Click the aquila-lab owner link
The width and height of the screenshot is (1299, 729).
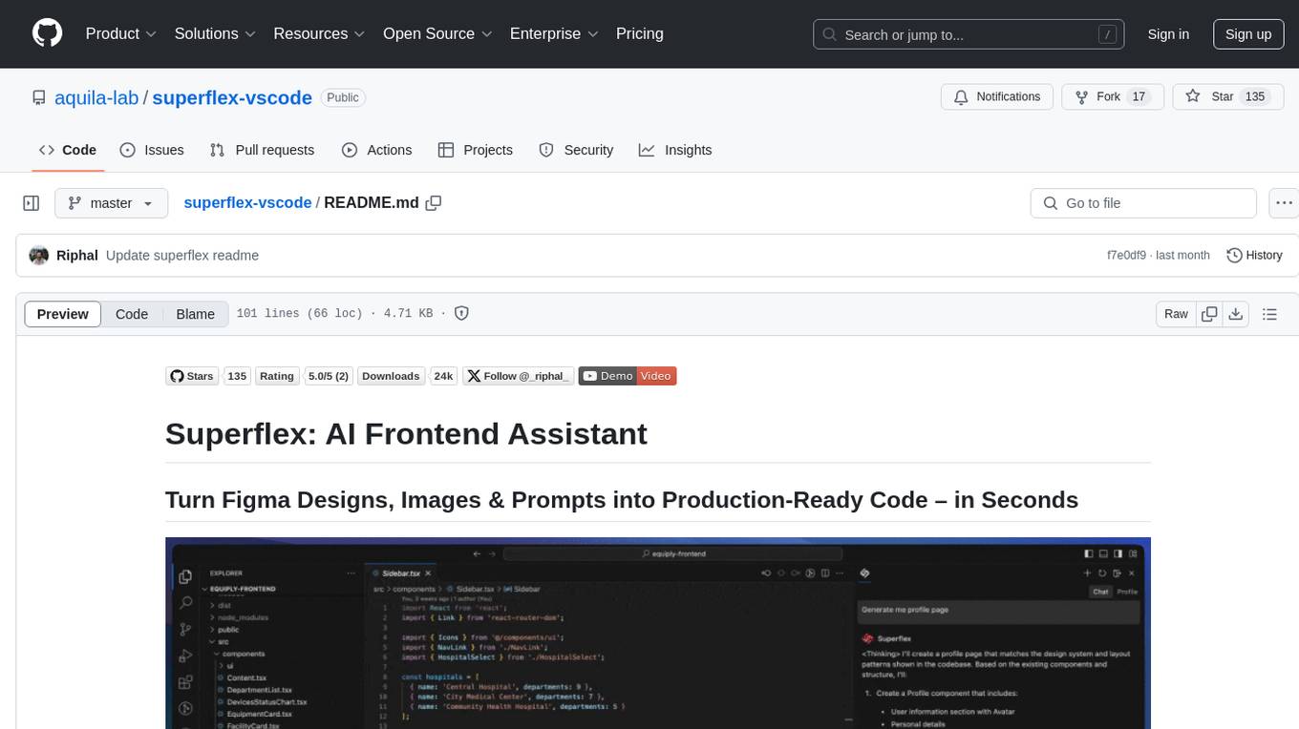96,97
